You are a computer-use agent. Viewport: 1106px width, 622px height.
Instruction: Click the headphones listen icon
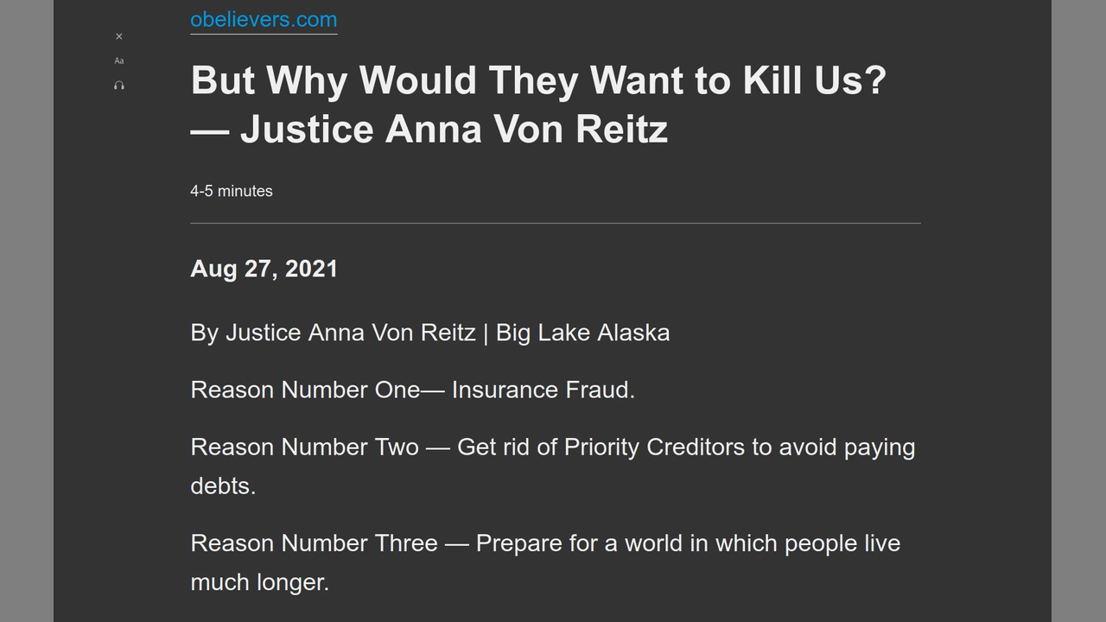coord(119,86)
